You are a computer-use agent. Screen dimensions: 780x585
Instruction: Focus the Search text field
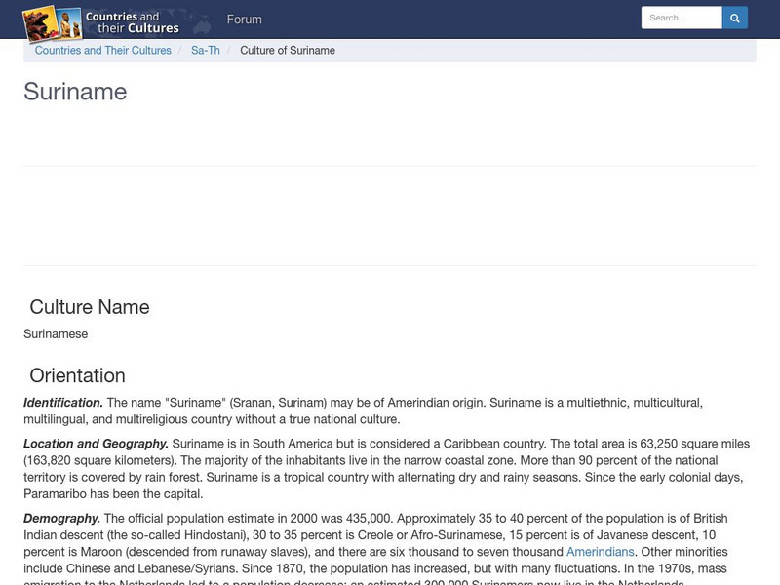[681, 18]
